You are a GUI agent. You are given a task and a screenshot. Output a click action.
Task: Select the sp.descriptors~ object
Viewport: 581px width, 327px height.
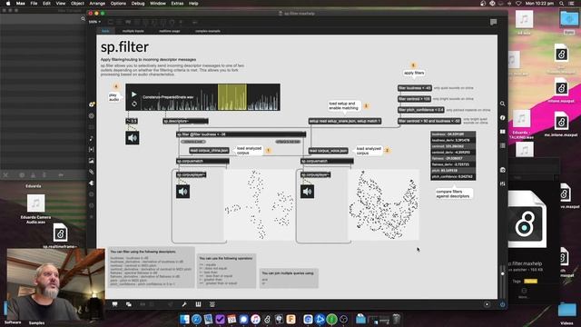point(185,121)
